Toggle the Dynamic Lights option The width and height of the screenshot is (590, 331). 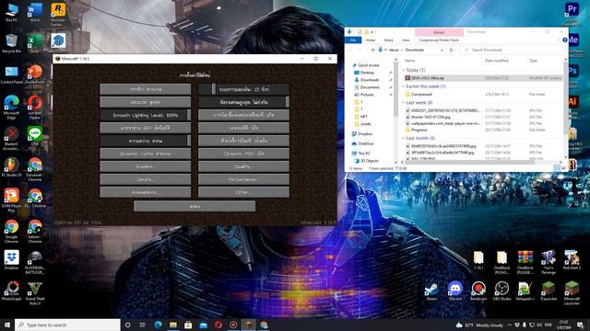click(x=146, y=154)
